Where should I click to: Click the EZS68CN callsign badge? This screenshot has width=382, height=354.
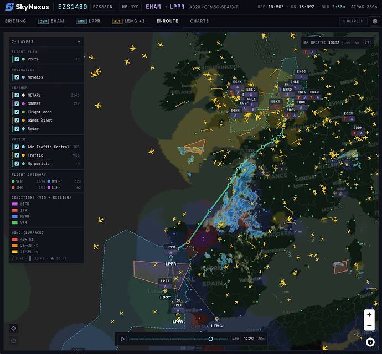click(x=102, y=7)
